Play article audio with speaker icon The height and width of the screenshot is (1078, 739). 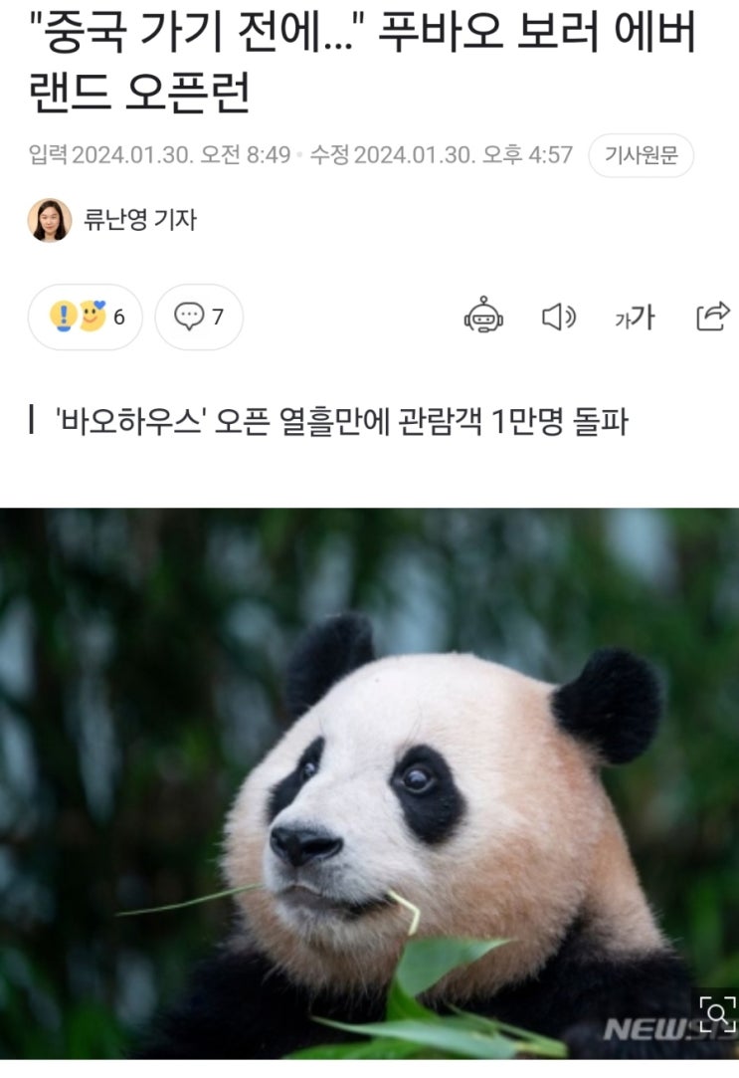pyautogui.click(x=558, y=317)
